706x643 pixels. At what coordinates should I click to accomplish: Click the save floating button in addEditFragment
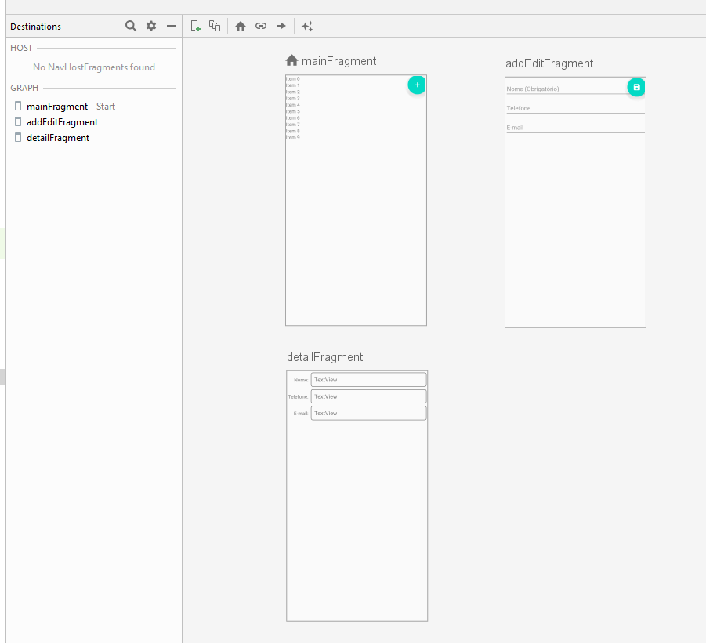click(x=636, y=87)
